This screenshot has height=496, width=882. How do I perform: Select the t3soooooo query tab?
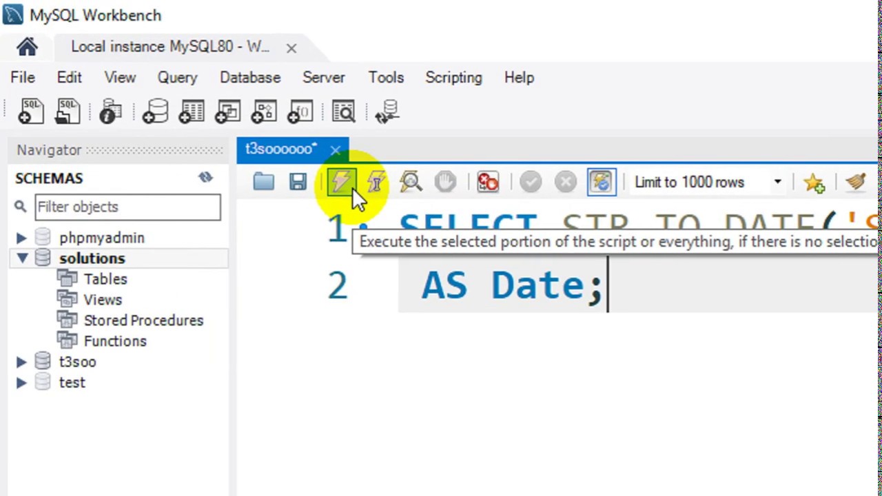(x=281, y=149)
